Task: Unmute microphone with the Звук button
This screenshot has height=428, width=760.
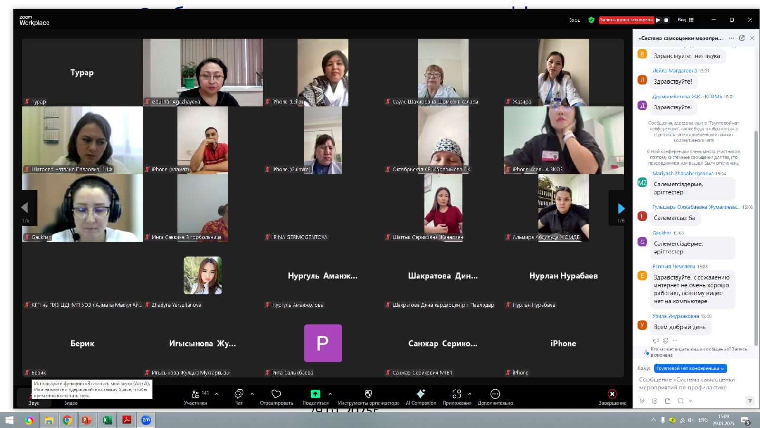Action: 34,398
